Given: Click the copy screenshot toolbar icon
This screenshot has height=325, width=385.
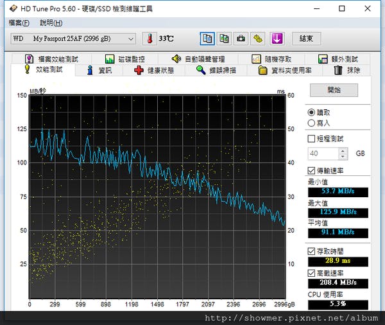Looking at the screenshot, I should click(224, 39).
